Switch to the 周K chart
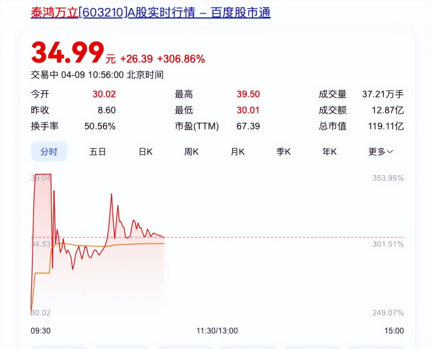431x349 pixels. (x=191, y=152)
